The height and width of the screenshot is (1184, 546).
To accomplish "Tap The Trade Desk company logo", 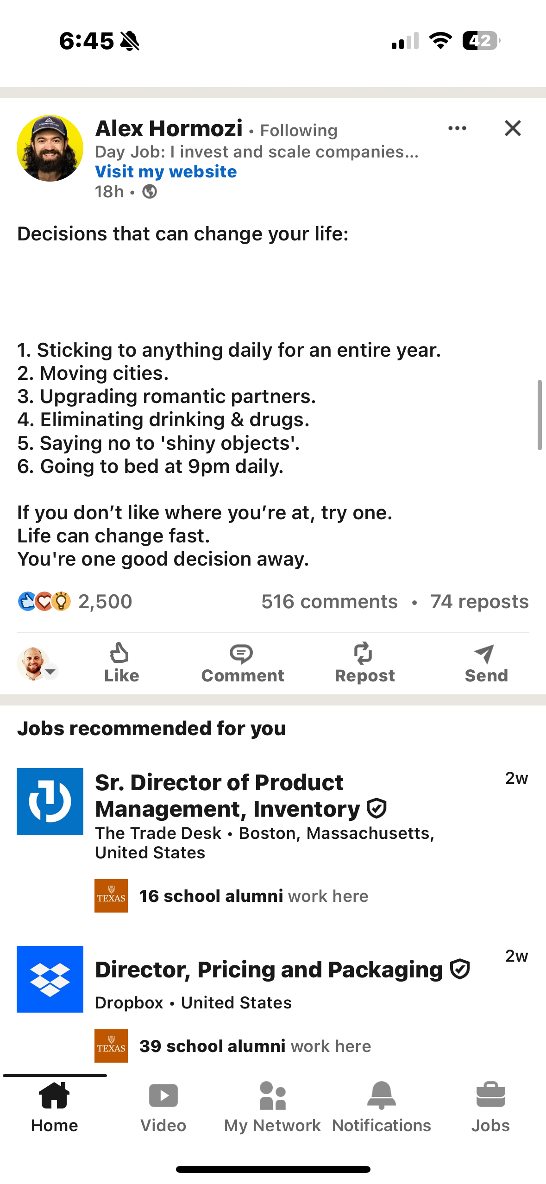I will [50, 801].
